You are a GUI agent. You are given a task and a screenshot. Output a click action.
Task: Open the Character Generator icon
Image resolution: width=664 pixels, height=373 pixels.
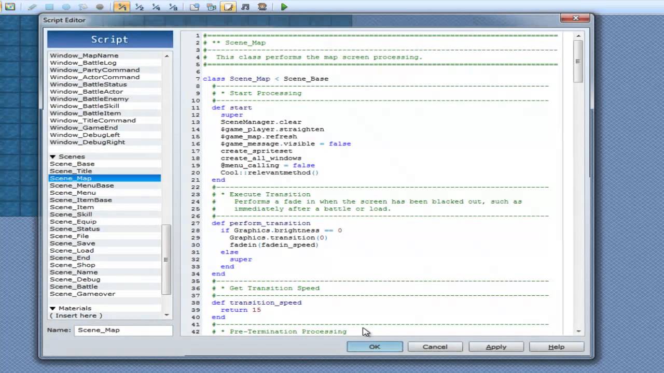click(x=262, y=7)
